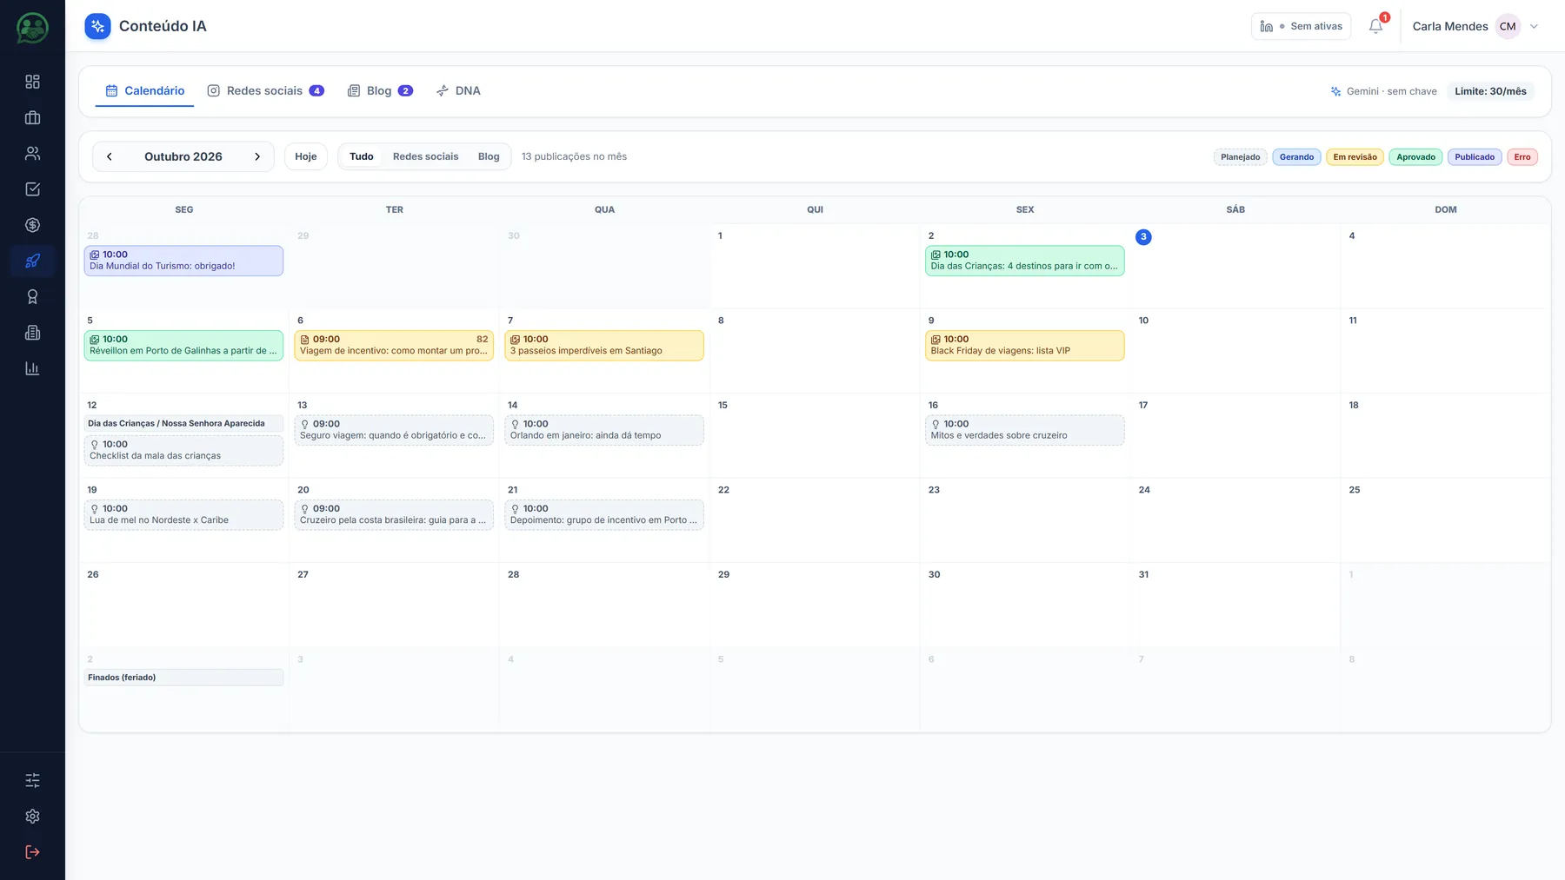Open the people icon in sidebar

click(32, 153)
